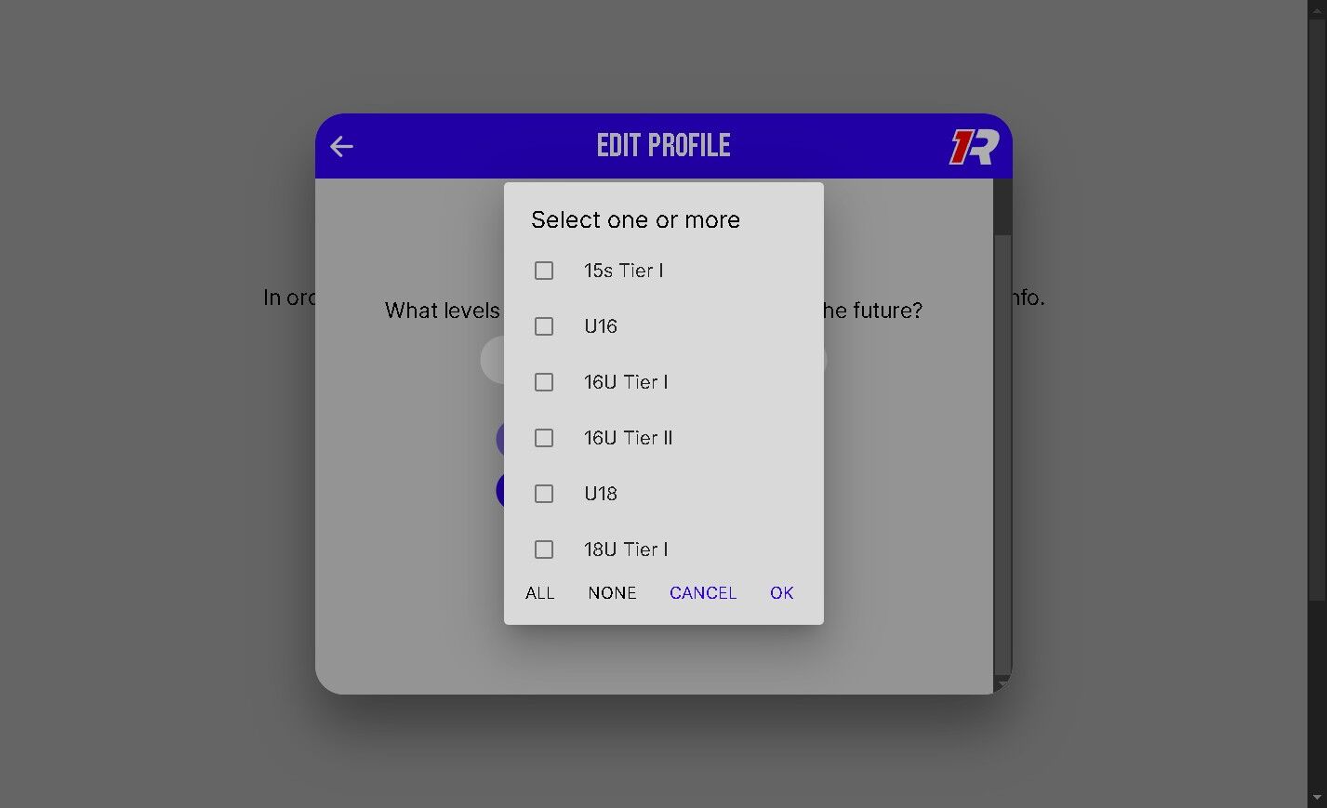1327x808 pixels.
Task: Select the 16U Tier II checkbox
Action: [x=544, y=438]
